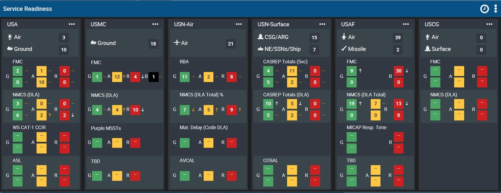
Task: Click the CSG/ARG ship icon
Action: pos(261,37)
